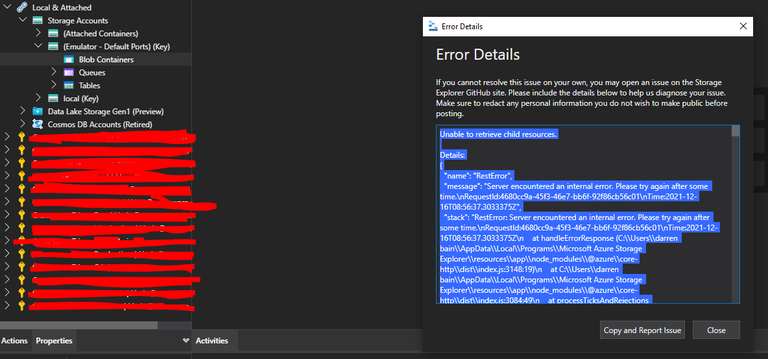The width and height of the screenshot is (768, 359).
Task: Select the Tables tree row label
Action: tap(90, 85)
